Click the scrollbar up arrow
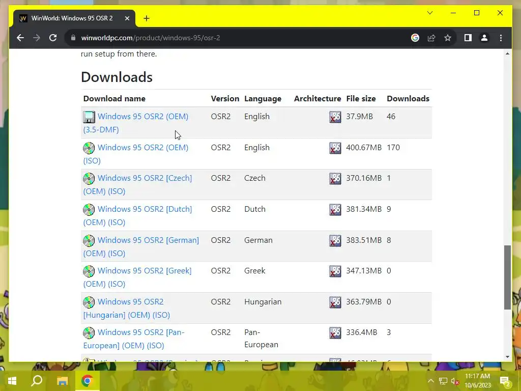Viewport: 521px width, 391px height. (507, 53)
